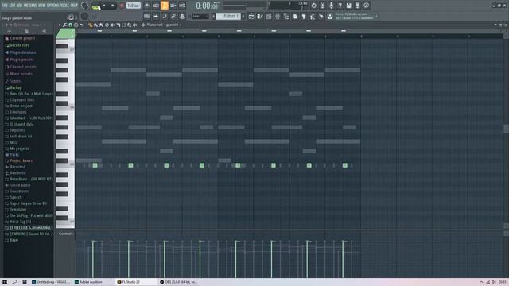Click the multilink-to-controllers icon
509x286 pixels.
182,16
